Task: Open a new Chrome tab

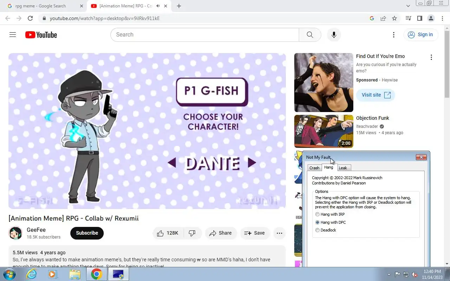Action: coord(179,6)
